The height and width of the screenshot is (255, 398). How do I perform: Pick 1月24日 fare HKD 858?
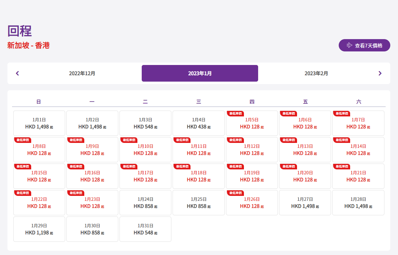(145, 203)
